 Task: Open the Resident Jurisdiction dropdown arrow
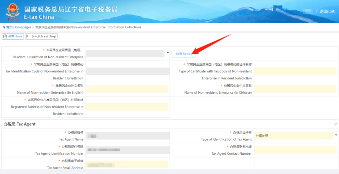click(x=168, y=53)
